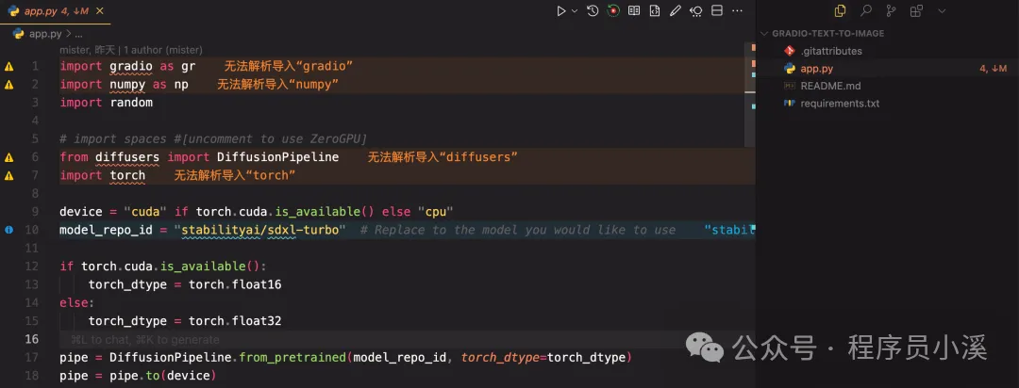Show additional sidebar views chevron
The image size is (1019, 388).
942,11
